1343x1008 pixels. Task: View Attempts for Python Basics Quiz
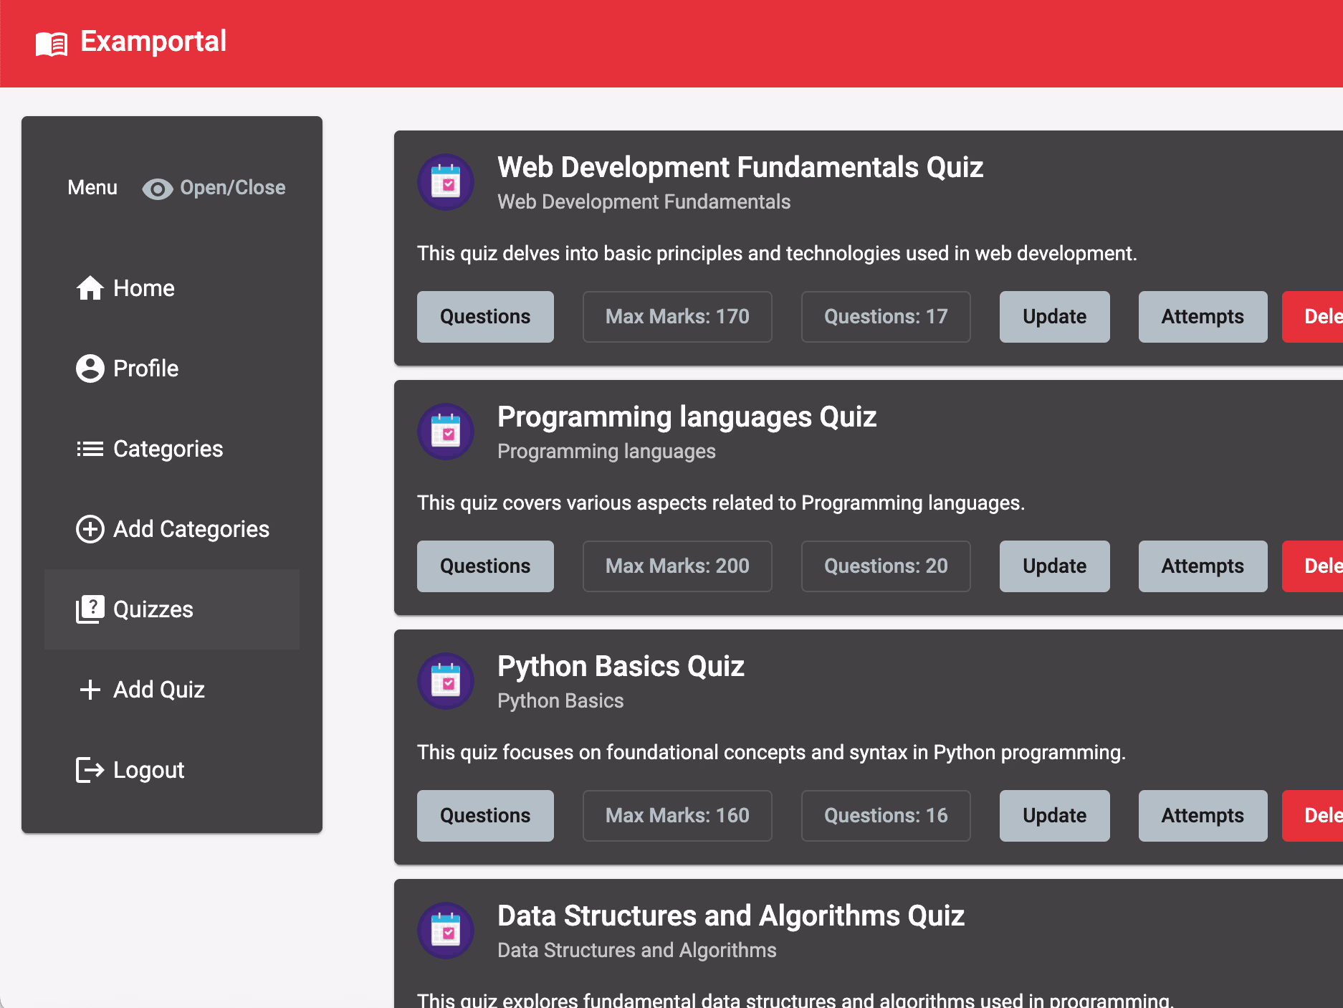click(x=1203, y=816)
